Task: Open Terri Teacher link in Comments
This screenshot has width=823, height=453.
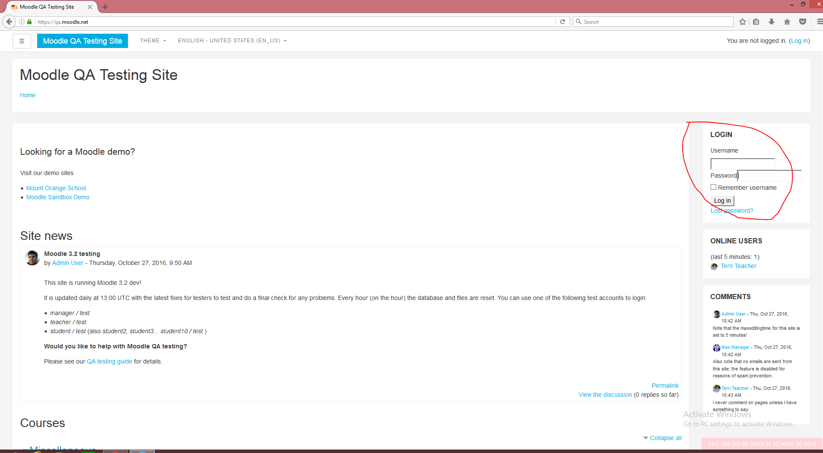Action: tap(735, 388)
